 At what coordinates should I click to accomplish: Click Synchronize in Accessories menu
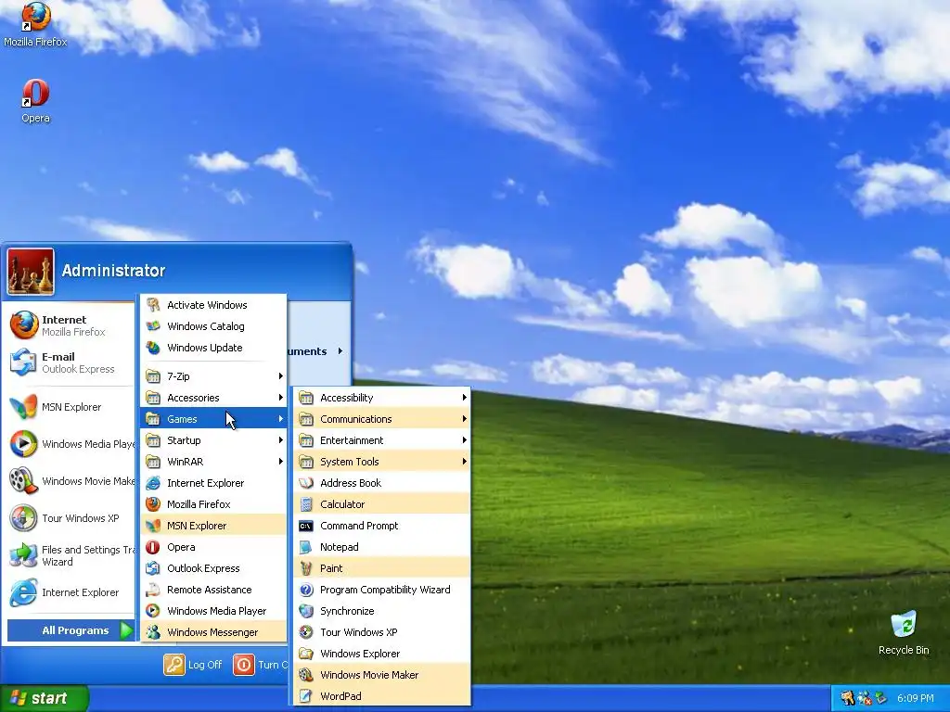382,611
